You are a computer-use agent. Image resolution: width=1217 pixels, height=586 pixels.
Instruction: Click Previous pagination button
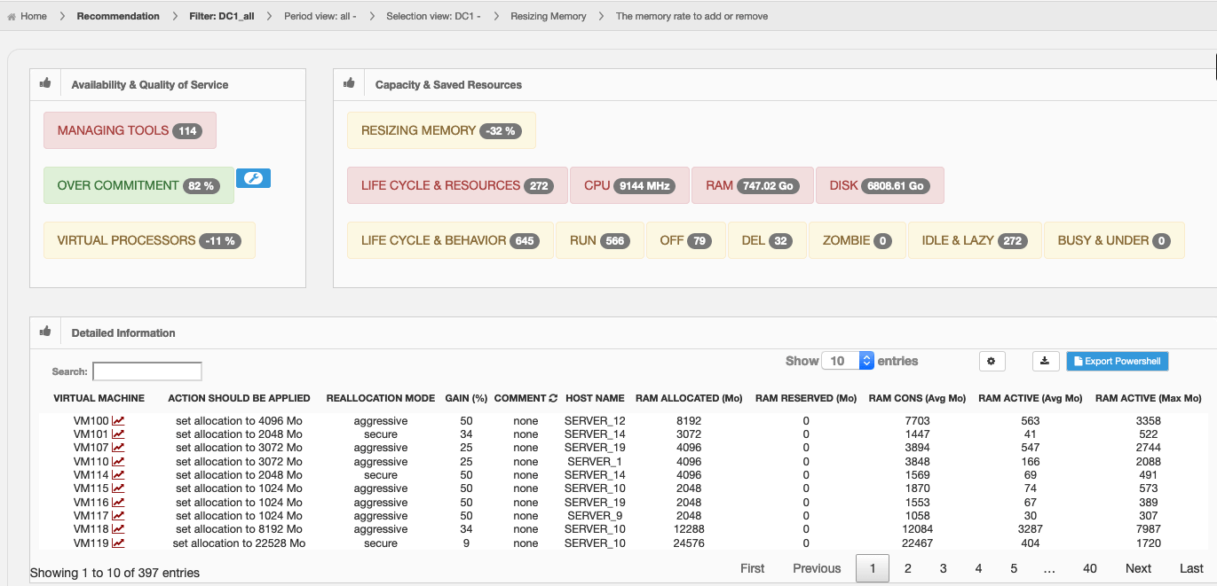point(817,568)
